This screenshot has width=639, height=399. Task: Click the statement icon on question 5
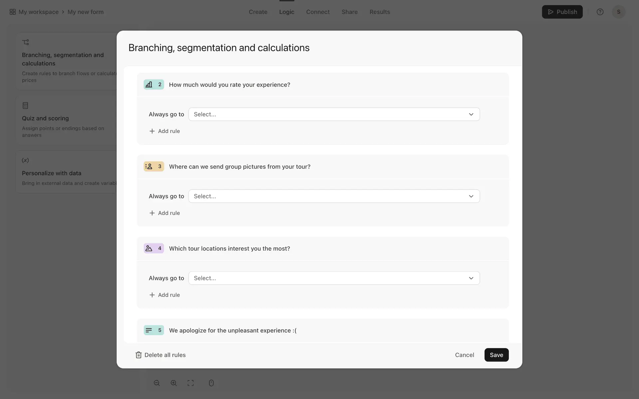149,330
